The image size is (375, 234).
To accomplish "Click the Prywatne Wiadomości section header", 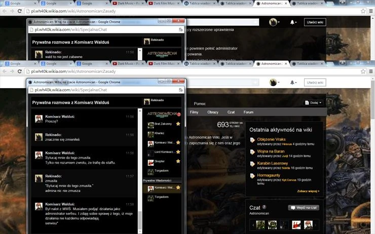I will click(x=162, y=180).
